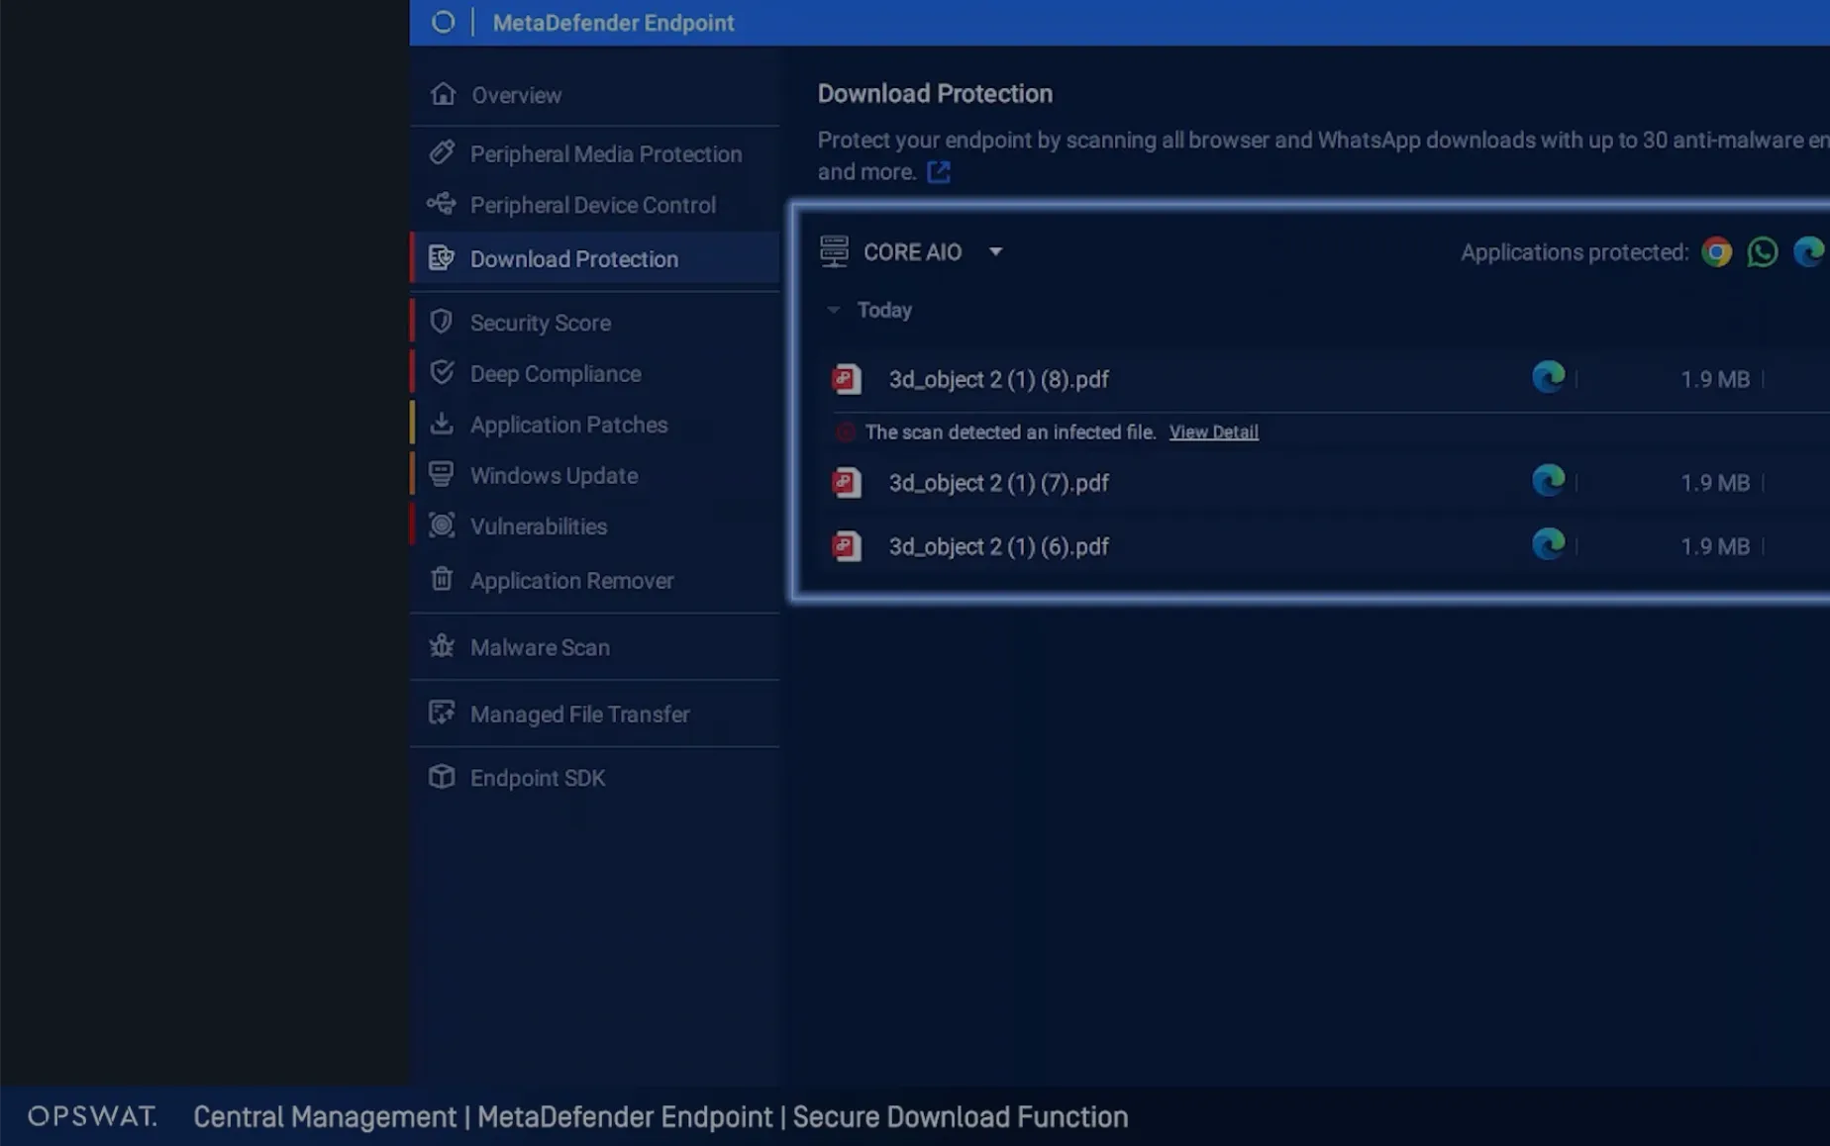This screenshot has width=1830, height=1146.
Task: Click the Edge icon on the (7).pdf row
Action: click(x=1549, y=481)
